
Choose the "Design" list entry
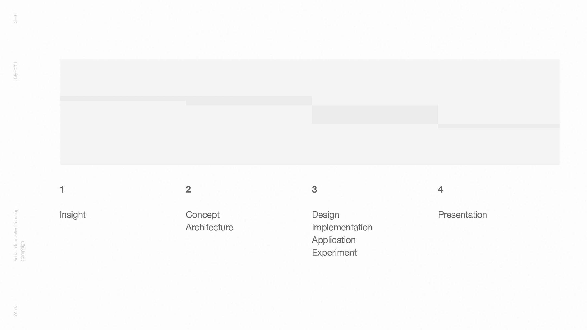(x=325, y=215)
